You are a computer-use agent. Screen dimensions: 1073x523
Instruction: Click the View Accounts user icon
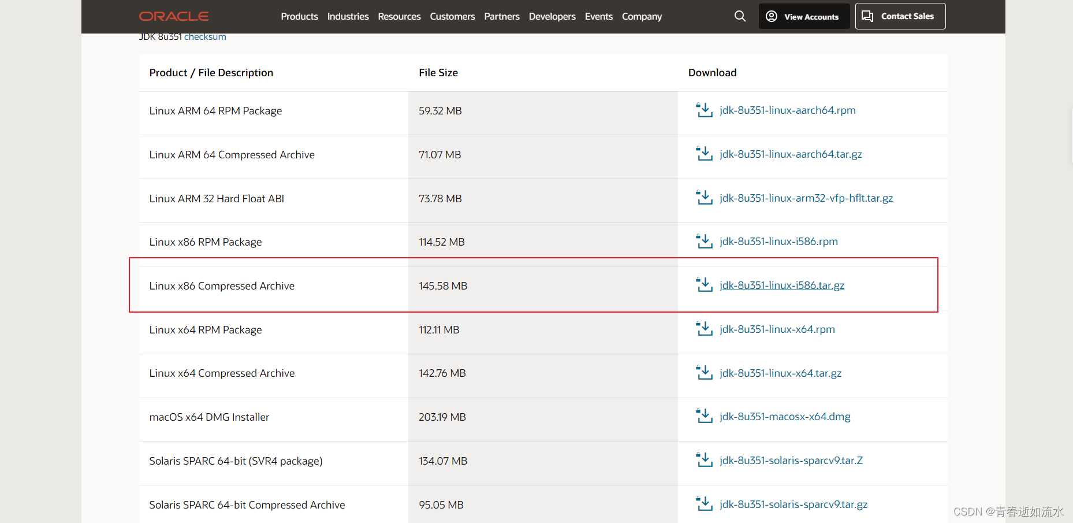(x=772, y=16)
